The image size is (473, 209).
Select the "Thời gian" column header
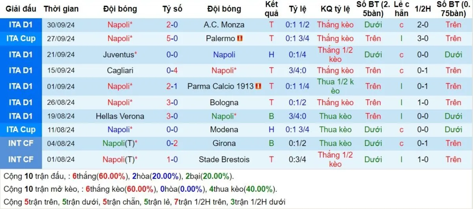(61, 9)
